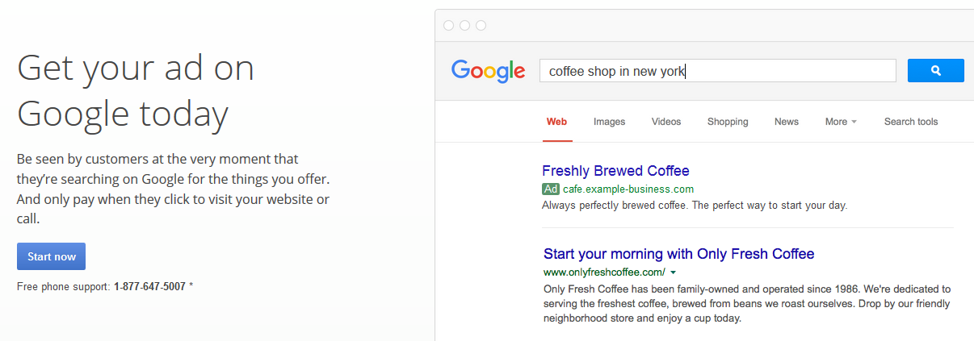Click the second mock window control circle
The height and width of the screenshot is (341, 974).
pos(464,26)
